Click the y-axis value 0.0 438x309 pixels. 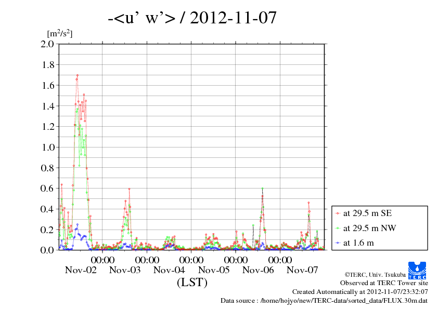[47, 250]
